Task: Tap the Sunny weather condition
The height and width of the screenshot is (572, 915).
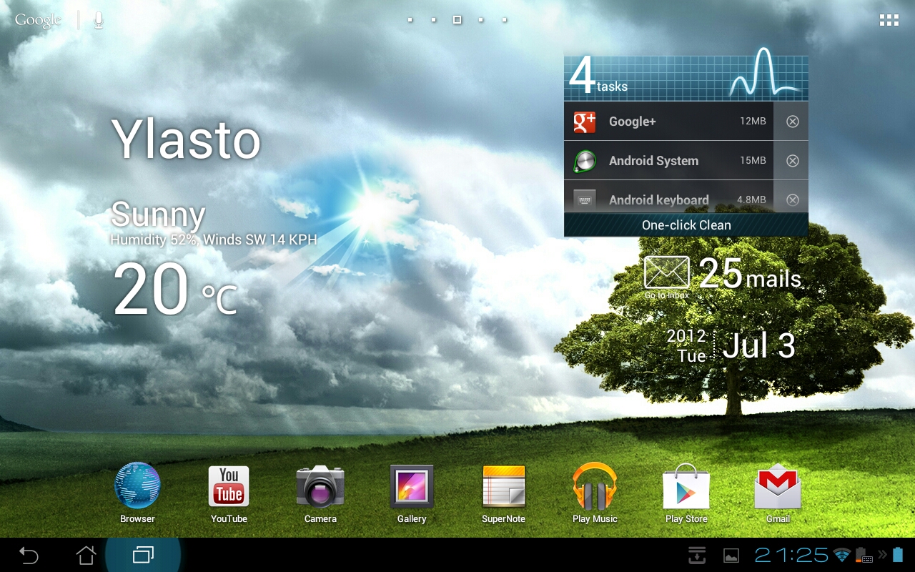Action: click(x=158, y=214)
